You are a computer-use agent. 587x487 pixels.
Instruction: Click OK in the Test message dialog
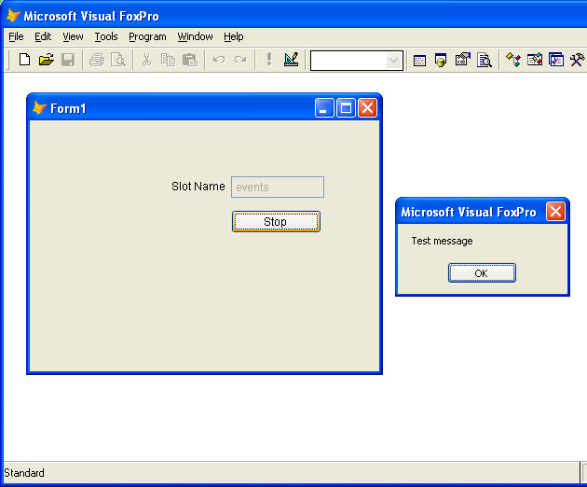482,273
